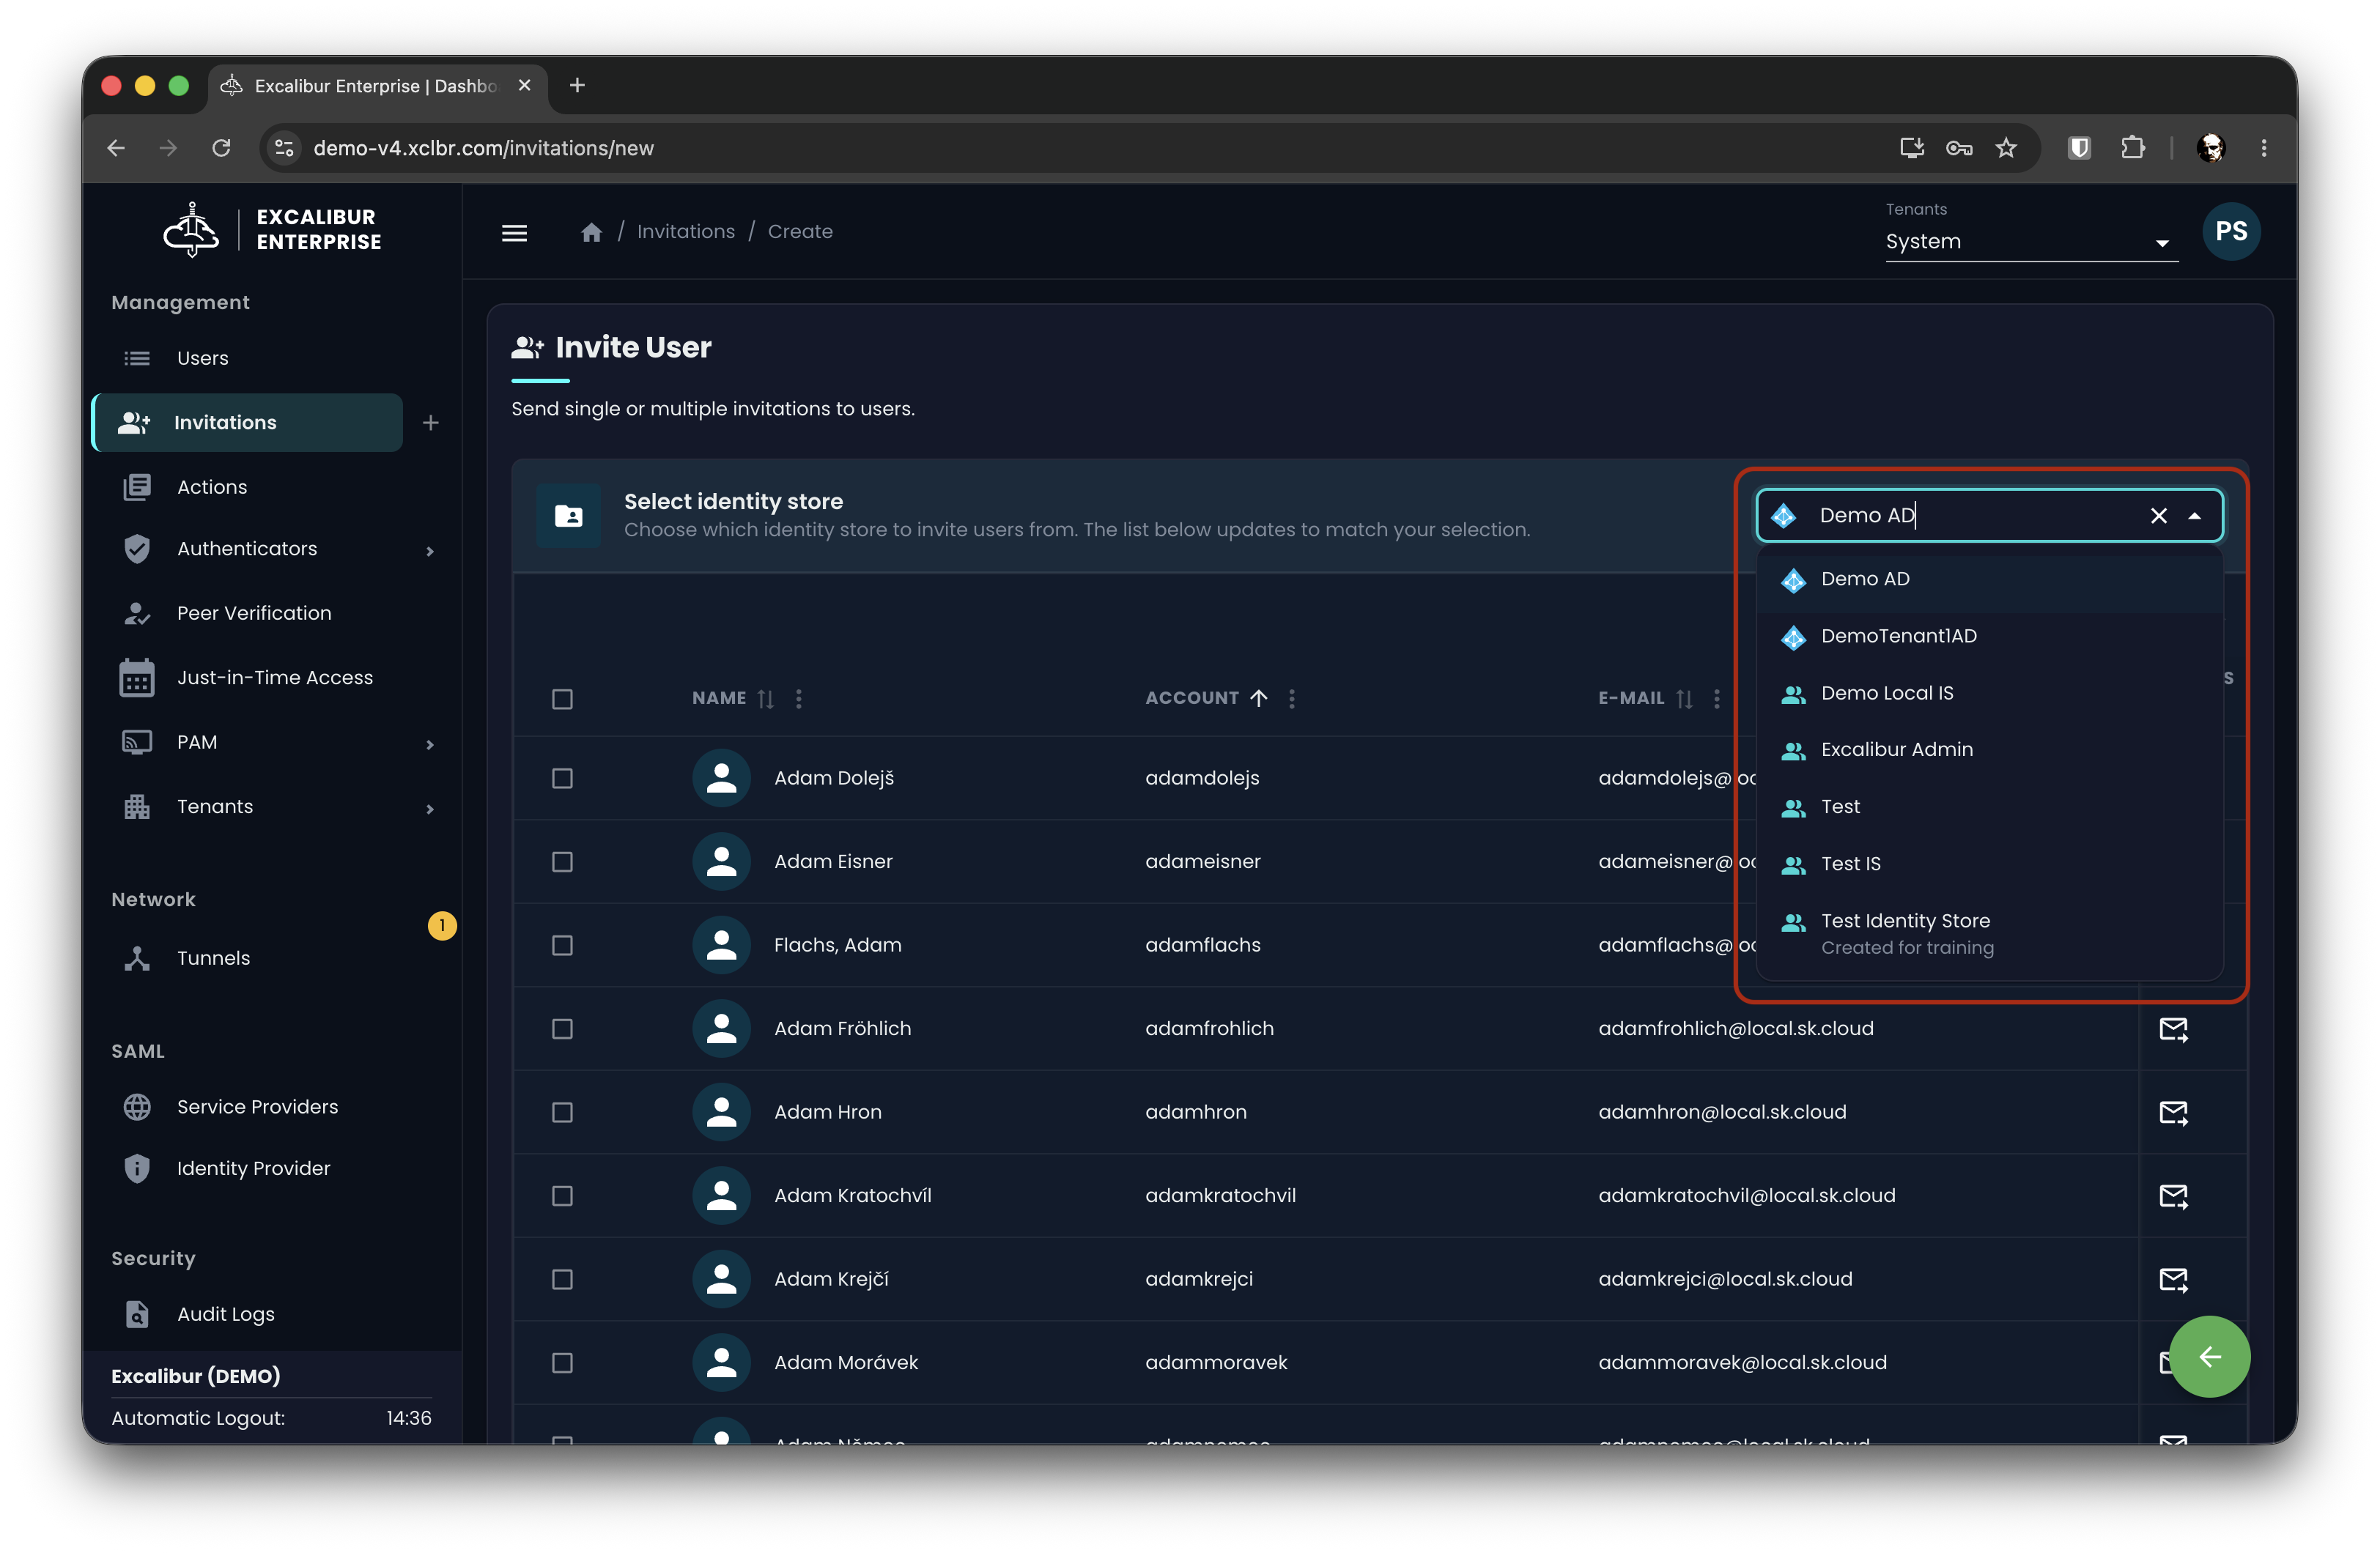Sort by the E-mail sort icon

click(1684, 699)
